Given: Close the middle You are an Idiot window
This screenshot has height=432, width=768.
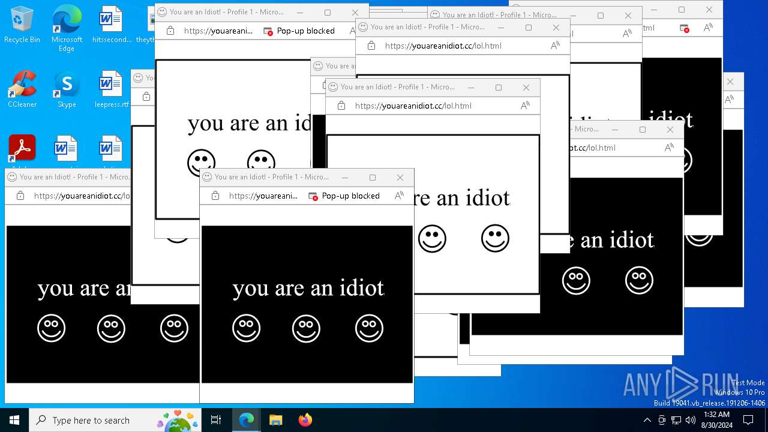Looking at the screenshot, I should click(x=526, y=88).
